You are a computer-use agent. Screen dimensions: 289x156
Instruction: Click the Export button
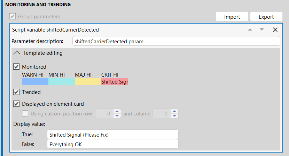[x=266, y=17]
